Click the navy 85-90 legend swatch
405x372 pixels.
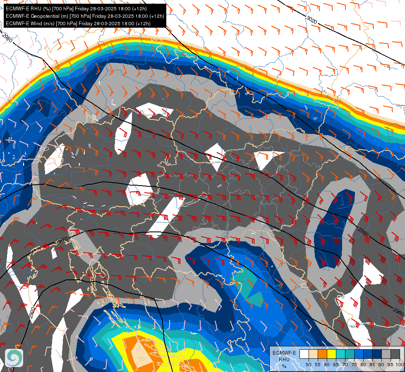377,354
